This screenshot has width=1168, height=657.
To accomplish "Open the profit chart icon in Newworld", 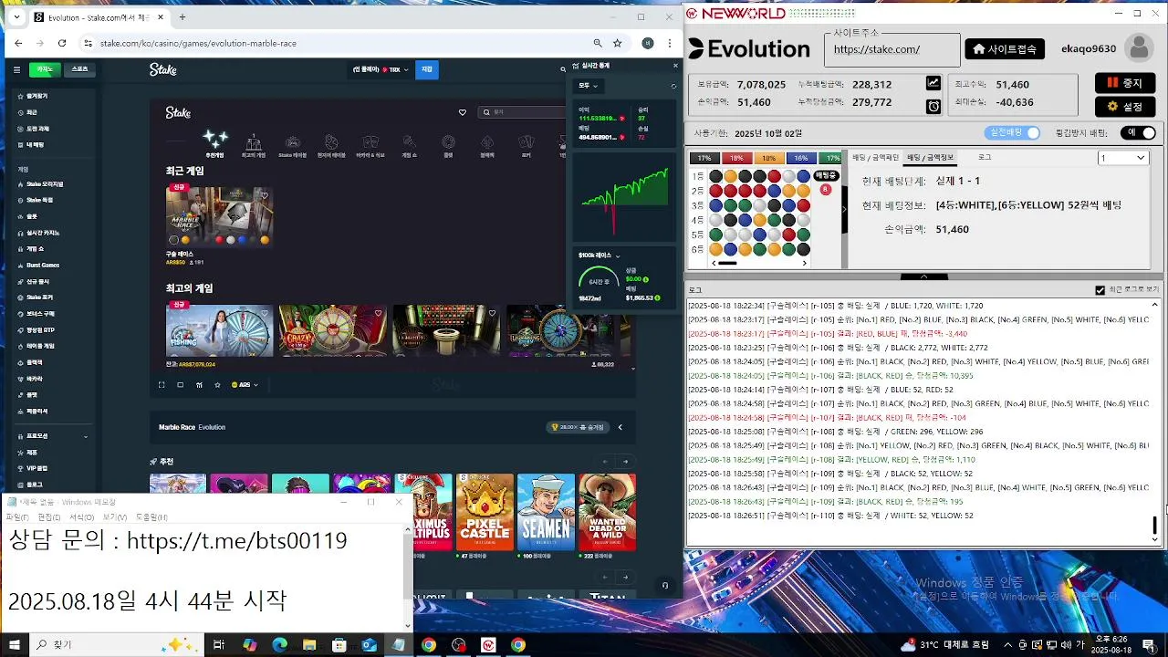I will [933, 83].
